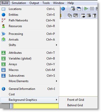Click the green Variables V icon
The image size is (101, 112).
pos(3,58)
